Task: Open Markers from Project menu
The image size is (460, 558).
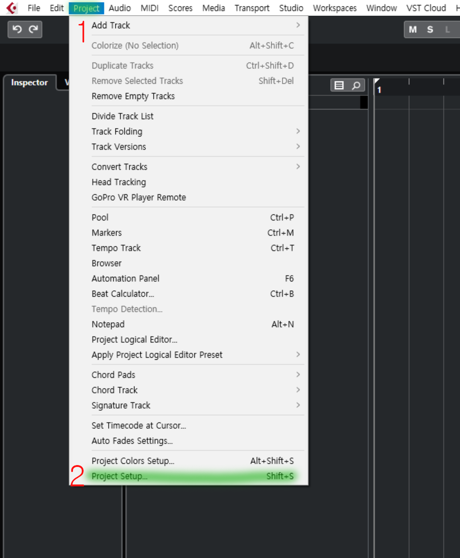Action: click(189, 233)
